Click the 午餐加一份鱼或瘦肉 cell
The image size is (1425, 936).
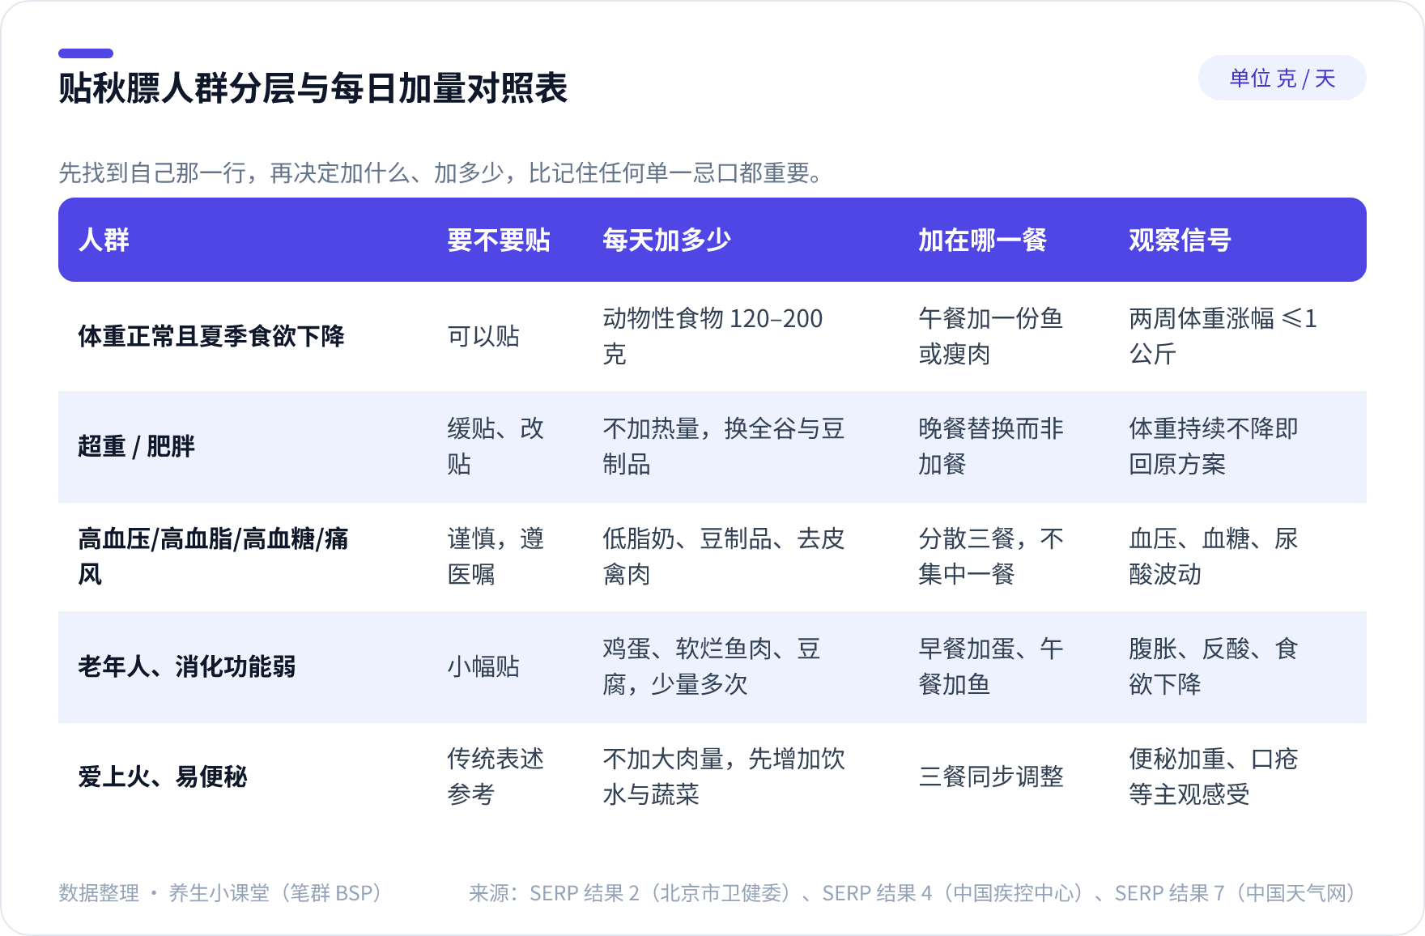point(991,336)
